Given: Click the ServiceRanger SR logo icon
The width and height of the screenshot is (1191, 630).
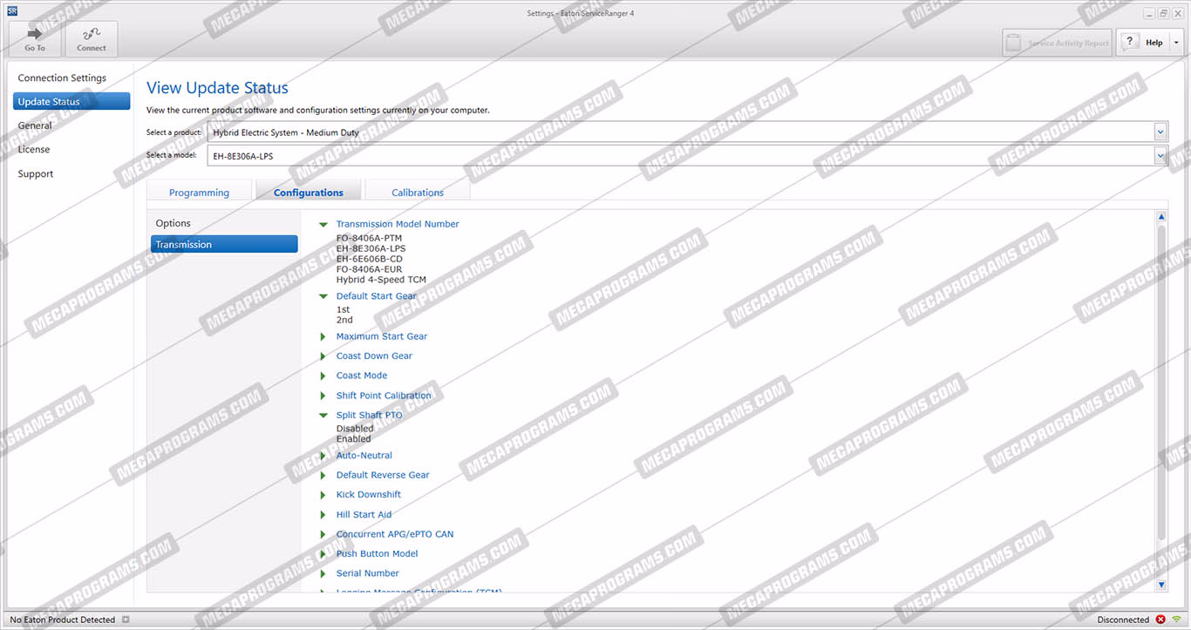Looking at the screenshot, I should coord(12,11).
